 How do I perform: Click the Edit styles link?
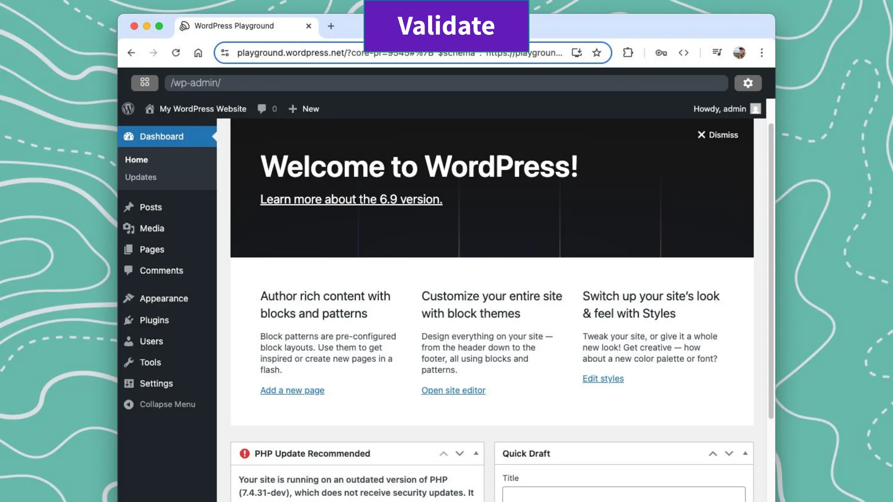(603, 379)
